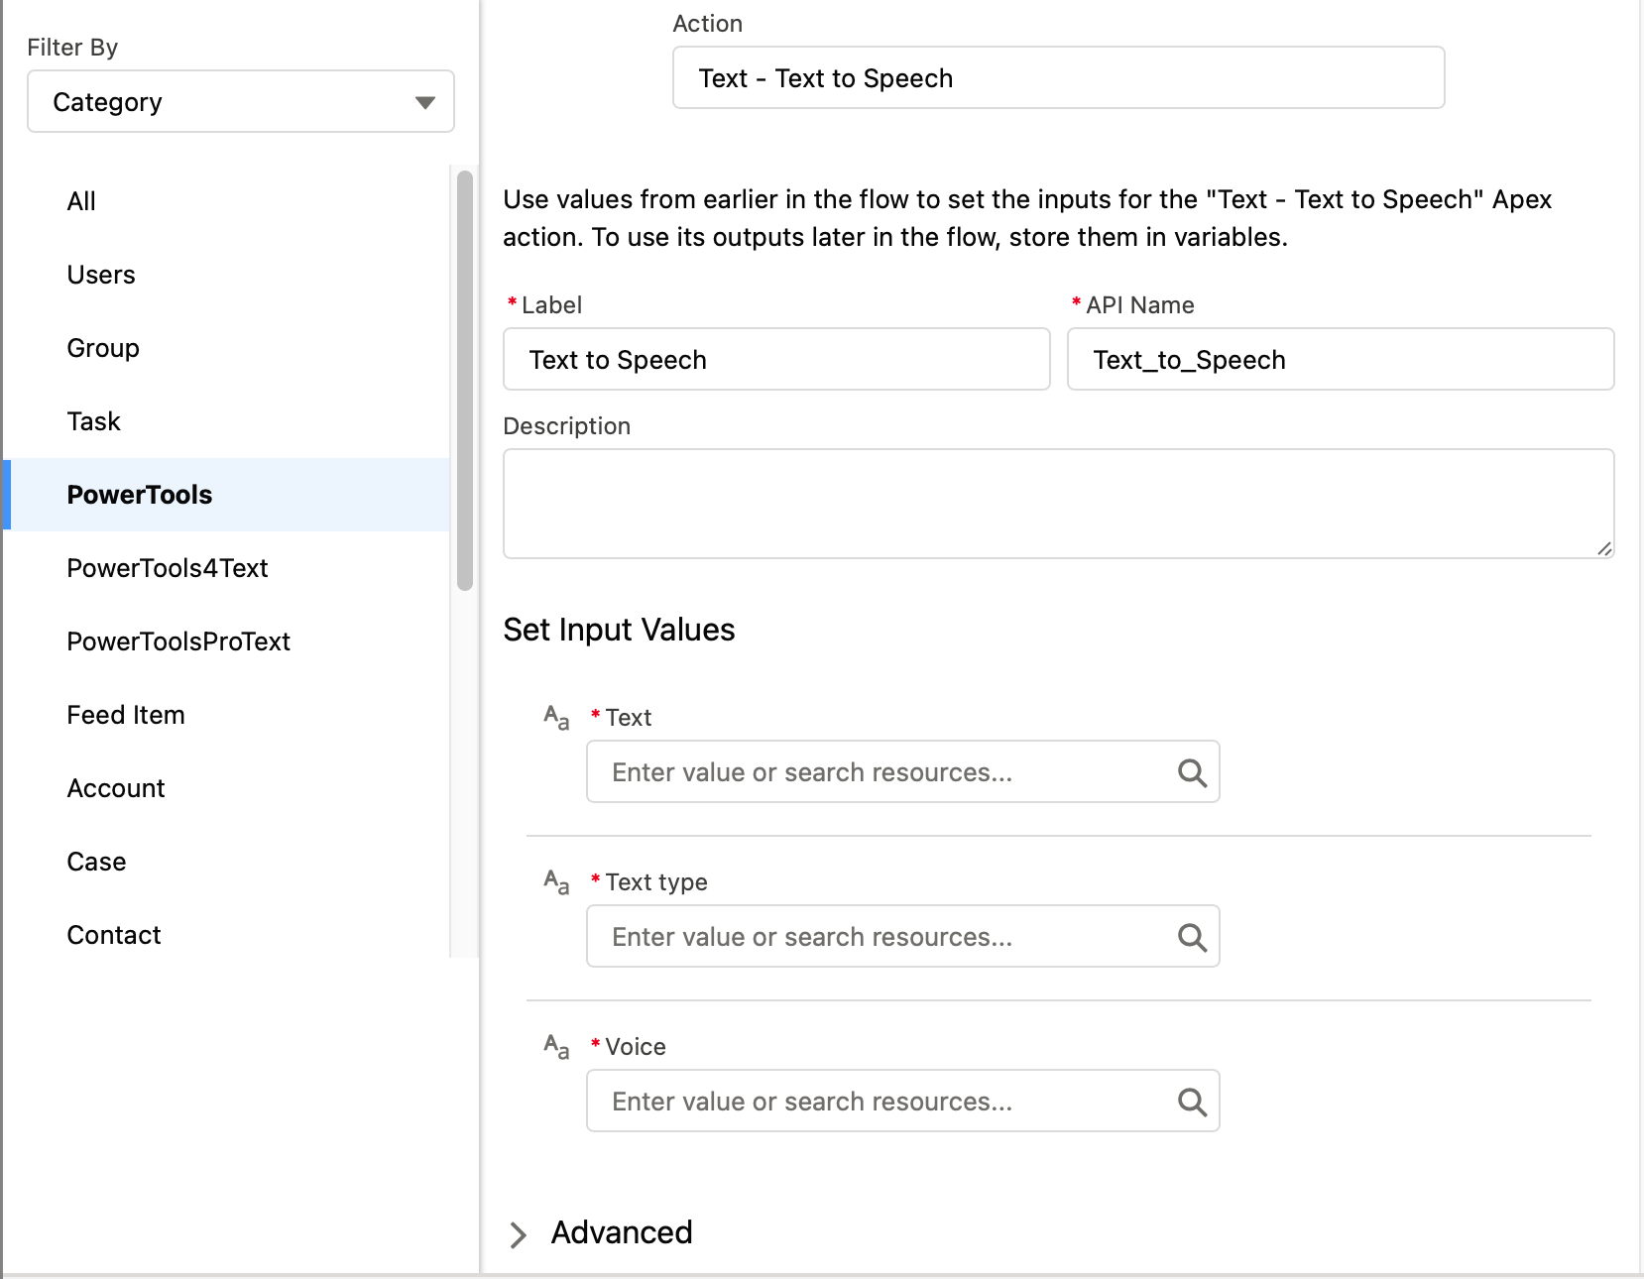1644x1279 pixels.
Task: Click the API Name field
Action: [x=1340, y=359]
